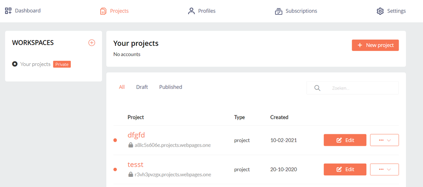Show the All projects tab

(x=122, y=87)
